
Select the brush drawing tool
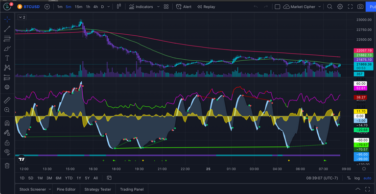(x=7, y=48)
